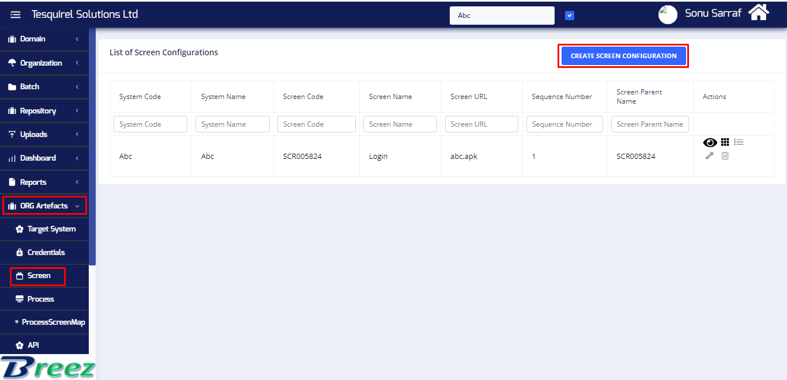This screenshot has height=380, width=787.
Task: Click the Screen TV icon
Action: click(x=20, y=276)
